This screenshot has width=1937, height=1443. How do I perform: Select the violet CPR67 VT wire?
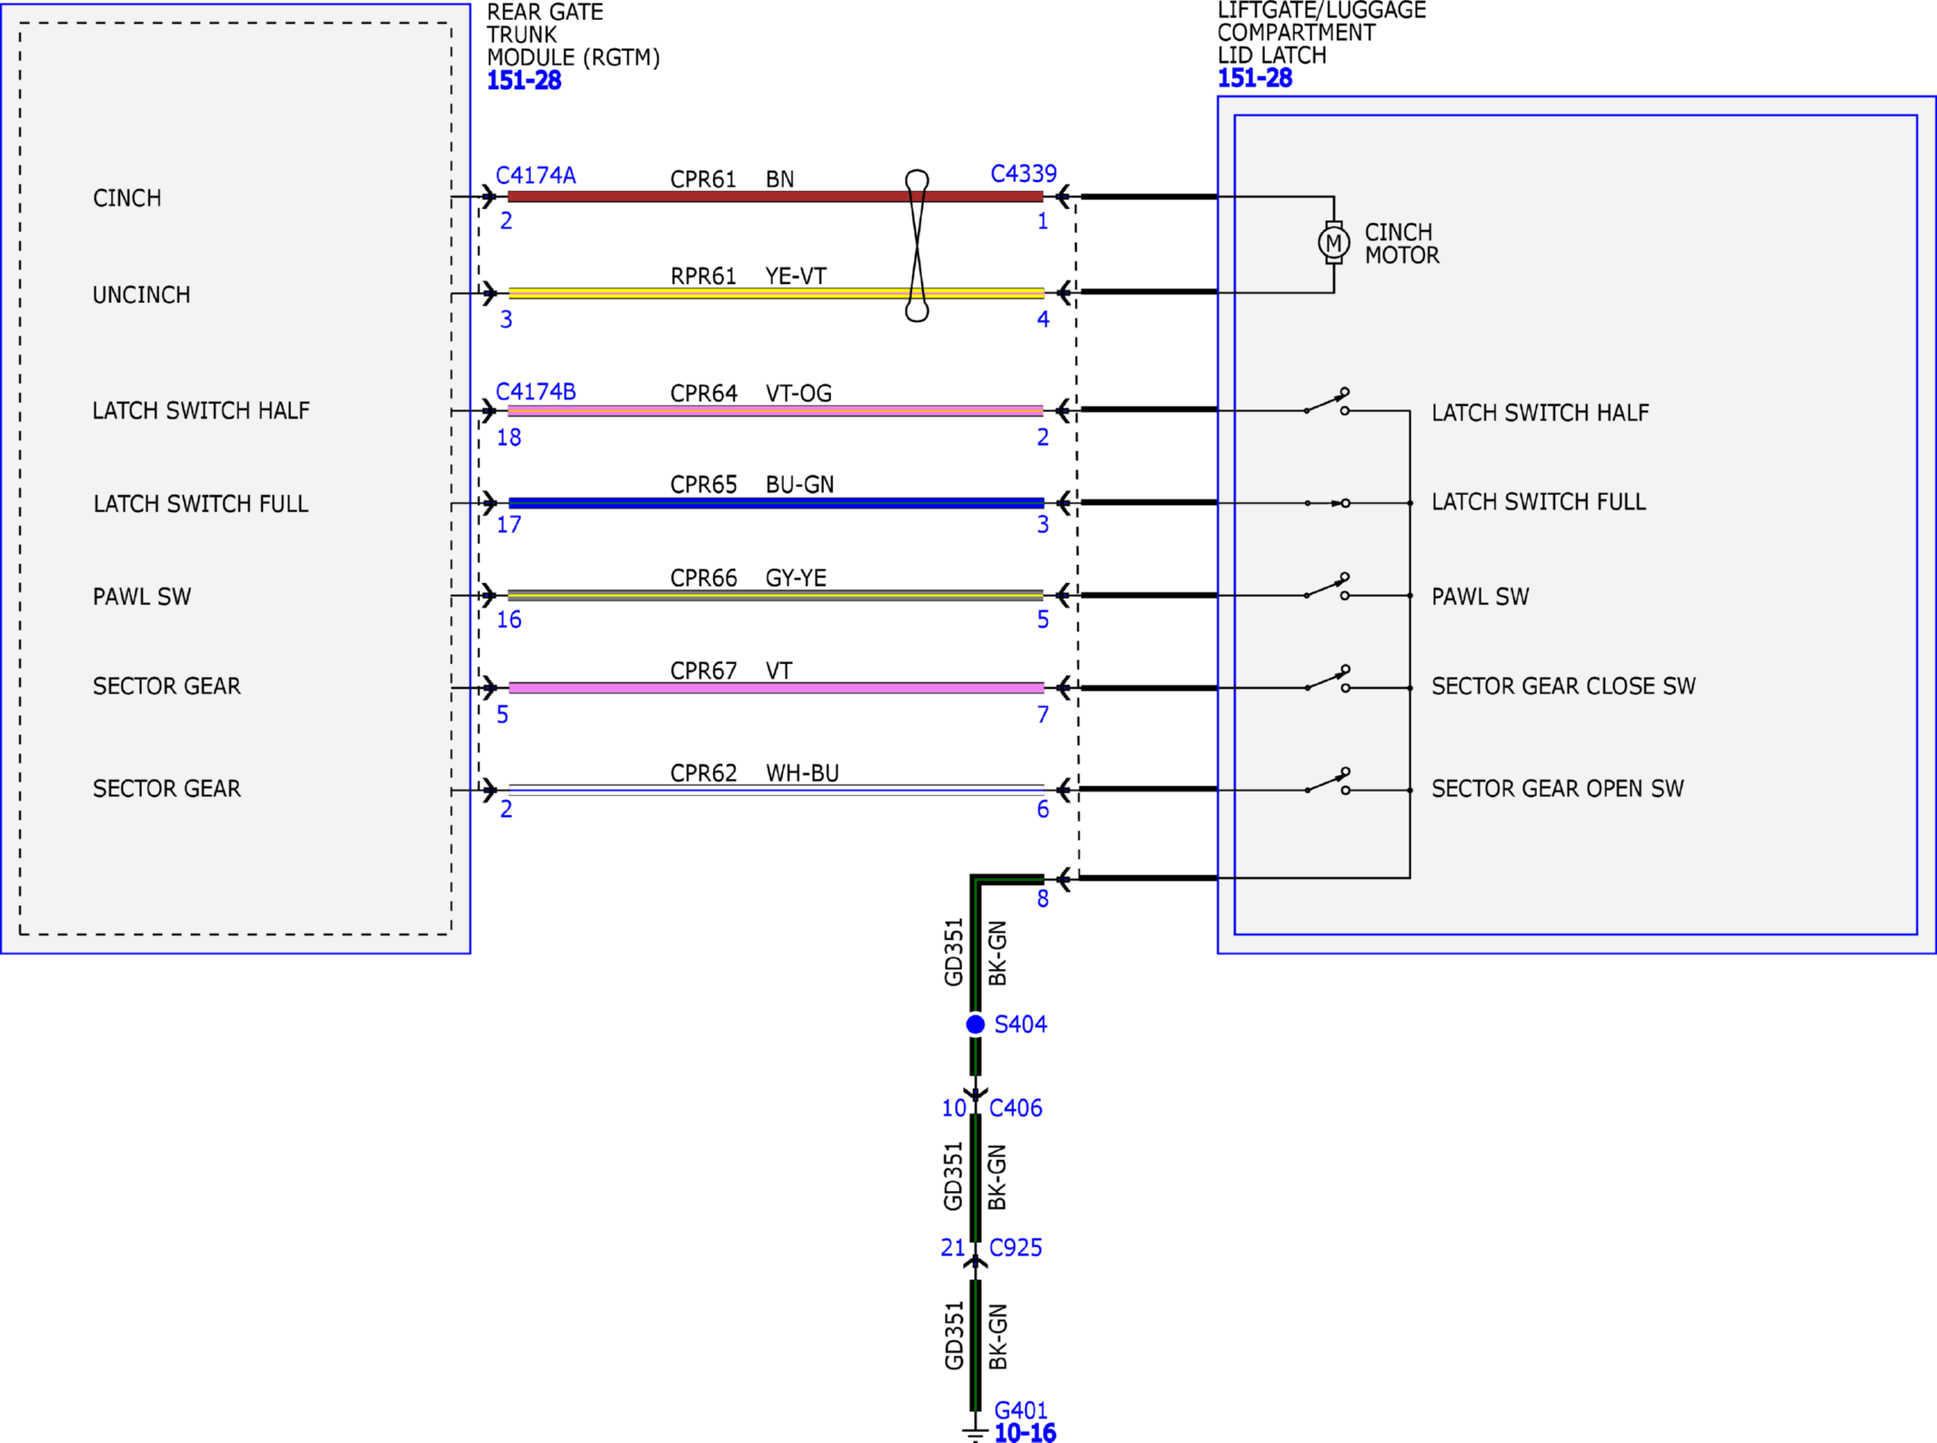pyautogui.click(x=776, y=688)
